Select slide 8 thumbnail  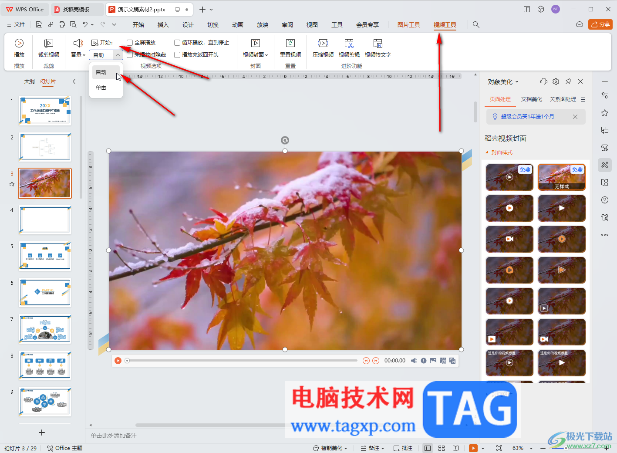point(45,365)
